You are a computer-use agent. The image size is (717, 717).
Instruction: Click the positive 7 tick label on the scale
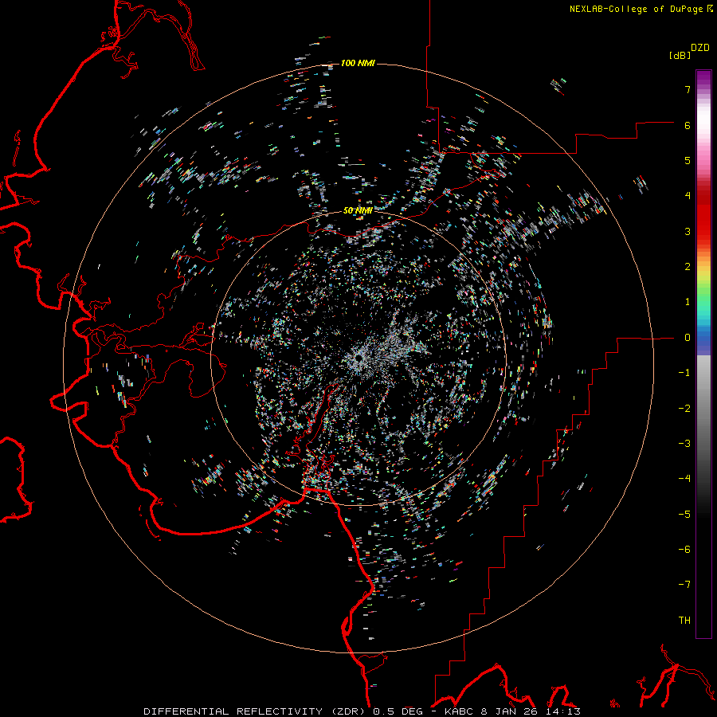click(x=688, y=89)
